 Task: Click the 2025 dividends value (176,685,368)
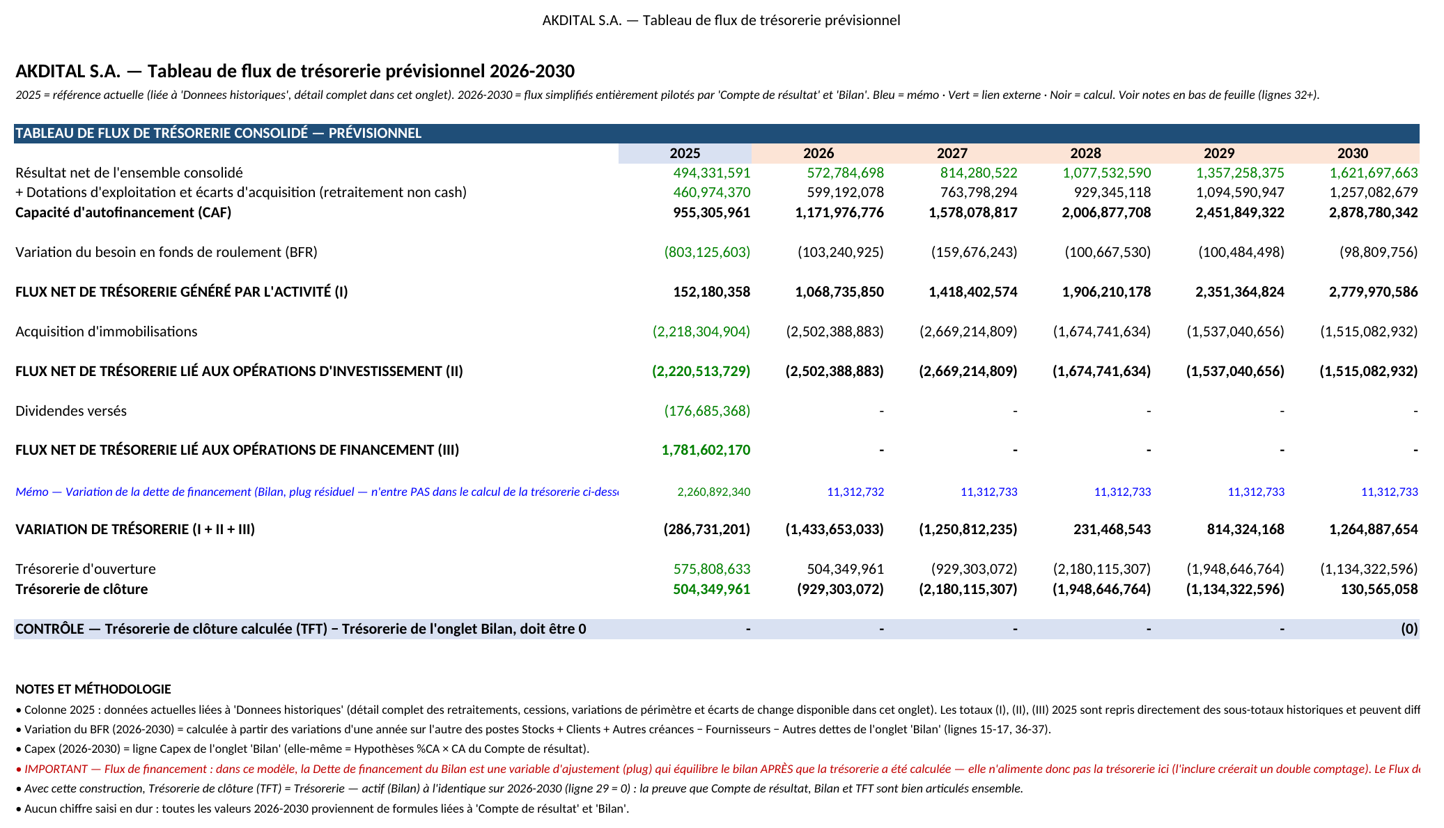coord(707,411)
